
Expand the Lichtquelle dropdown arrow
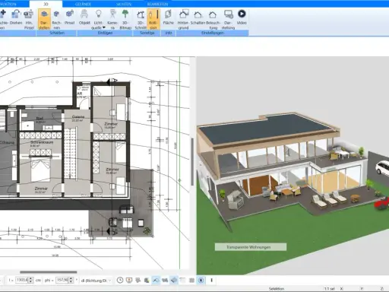pos(104,27)
